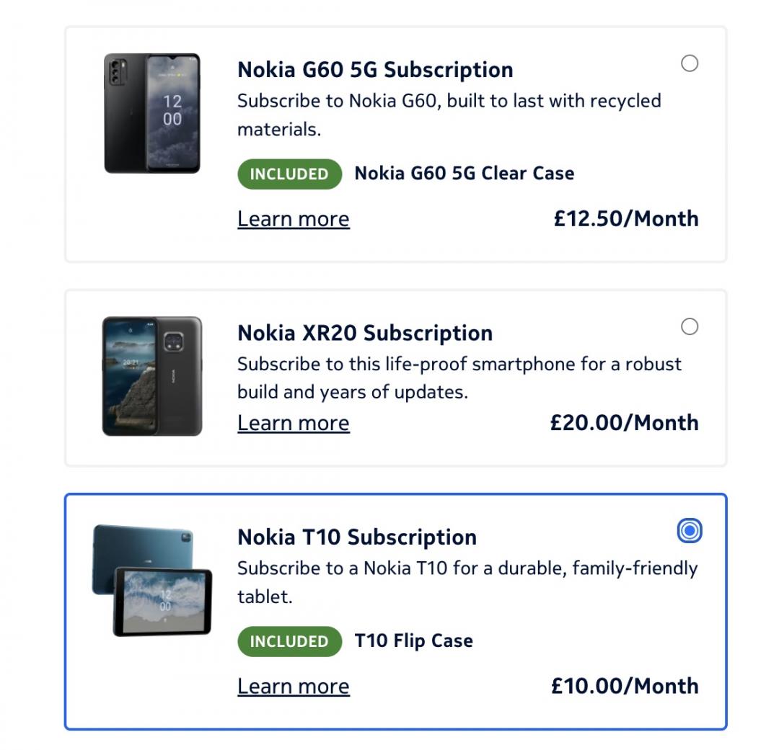Viewport: 779px width, 750px height.
Task: Click the INCLUDED badge on the G60 card
Action: 289,174
